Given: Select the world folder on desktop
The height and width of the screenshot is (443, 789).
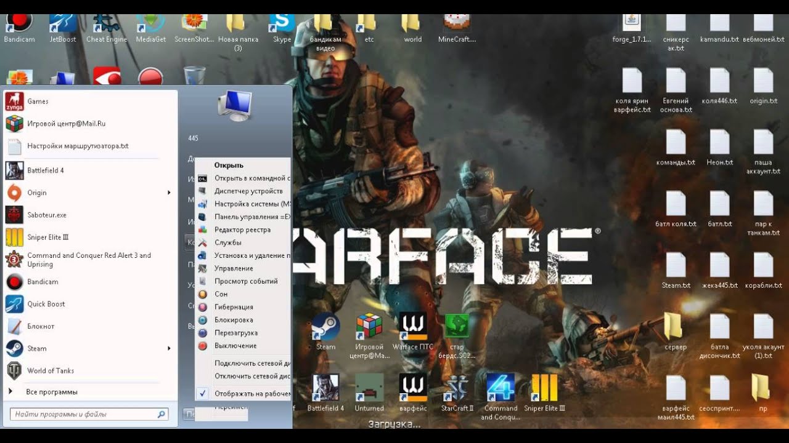Looking at the screenshot, I should (x=412, y=28).
